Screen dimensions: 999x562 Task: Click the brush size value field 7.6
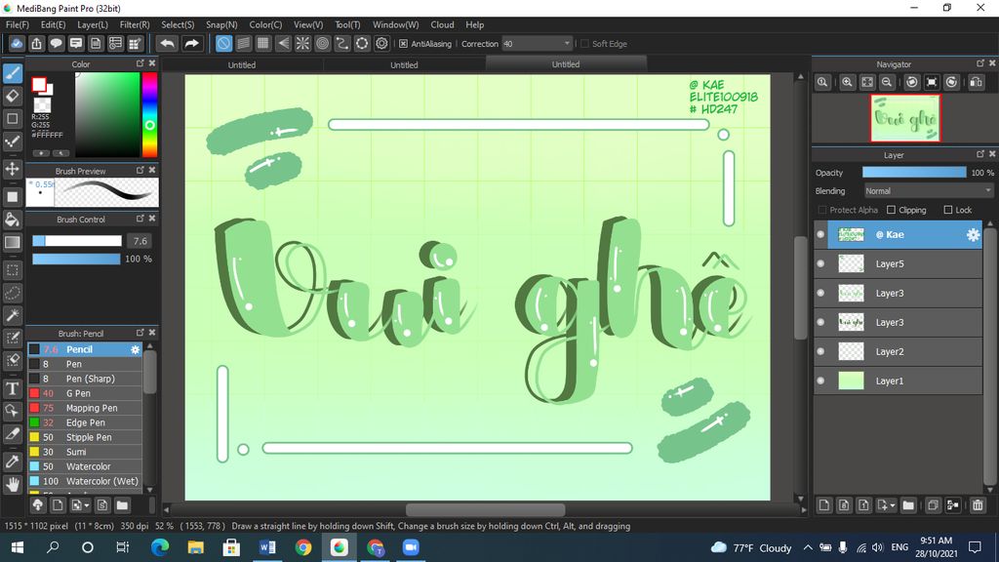pyautogui.click(x=140, y=241)
